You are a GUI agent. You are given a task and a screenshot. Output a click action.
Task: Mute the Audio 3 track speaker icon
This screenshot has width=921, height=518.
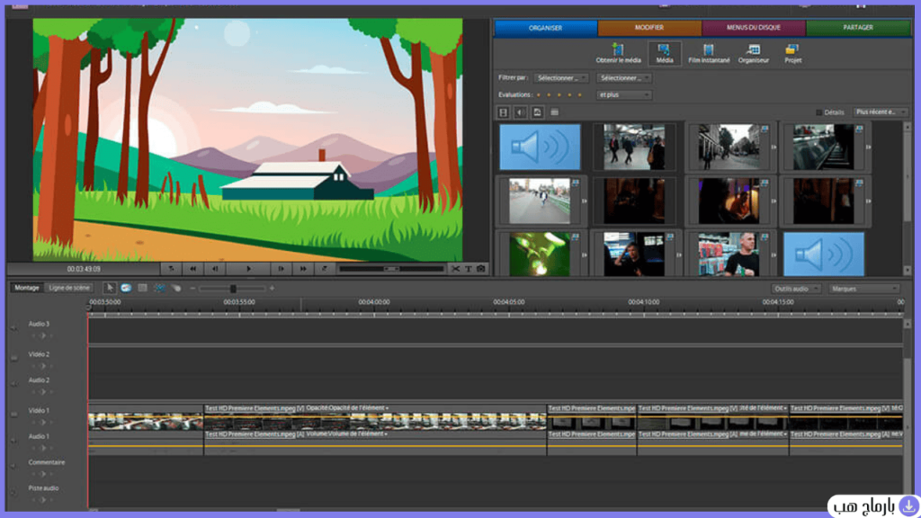pos(14,327)
